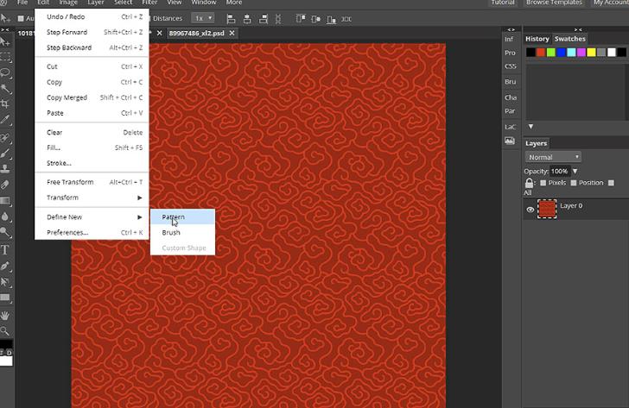The image size is (629, 408).
Task: Open the Normal blend mode dropdown
Action: (553, 157)
